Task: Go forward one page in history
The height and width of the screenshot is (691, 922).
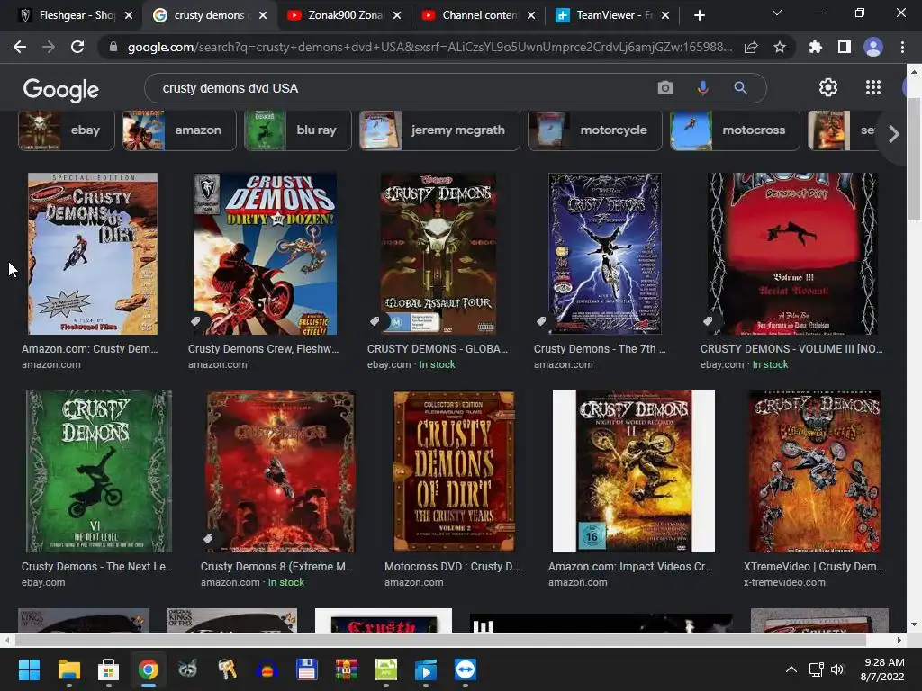Action: (x=49, y=47)
